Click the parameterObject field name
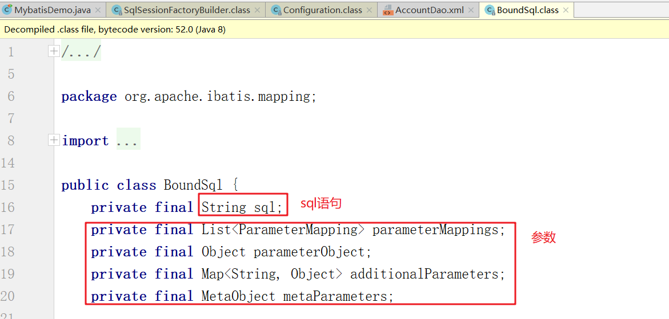669x319 pixels. pos(309,252)
